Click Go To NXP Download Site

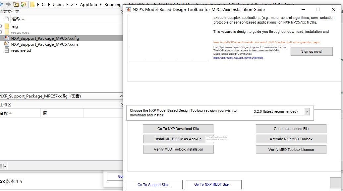pyautogui.click(x=178, y=129)
